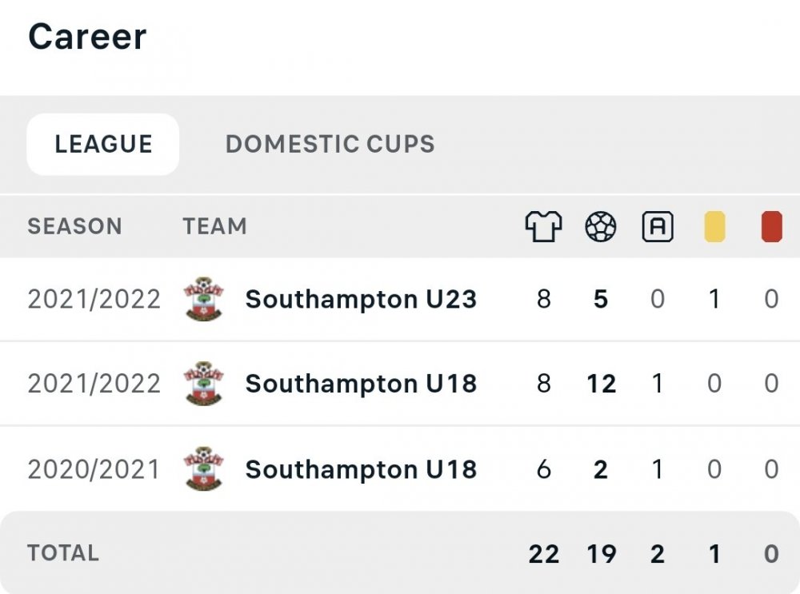
Task: Click the total goals value 19
Action: pyautogui.click(x=601, y=553)
